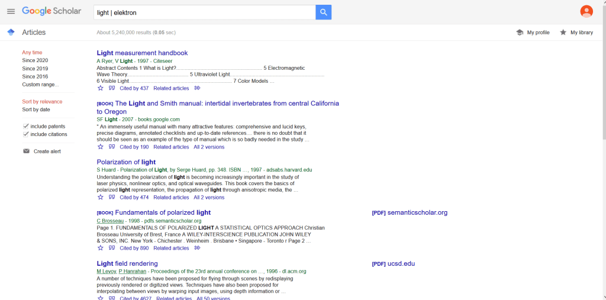The width and height of the screenshot is (606, 300).
Task: Uncheck the include patents checkbox
Action: 26,127
